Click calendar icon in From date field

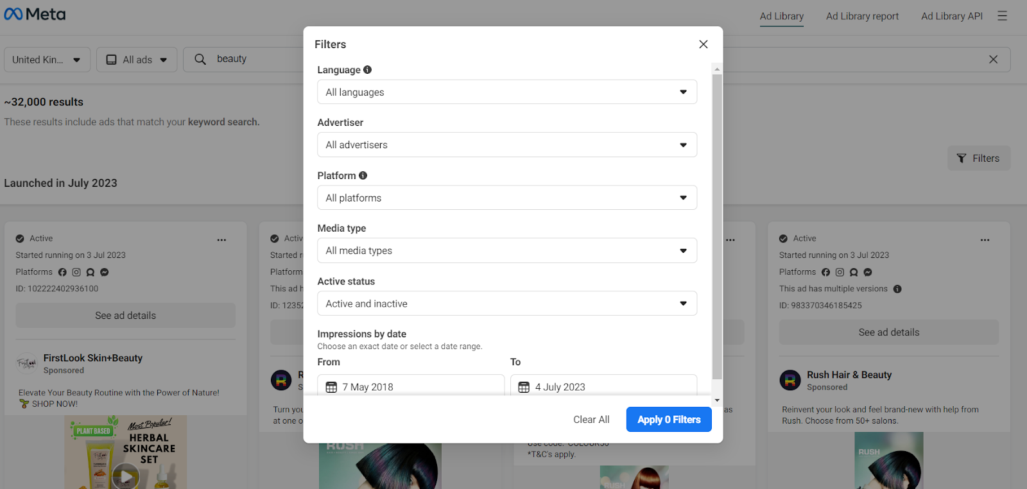331,387
